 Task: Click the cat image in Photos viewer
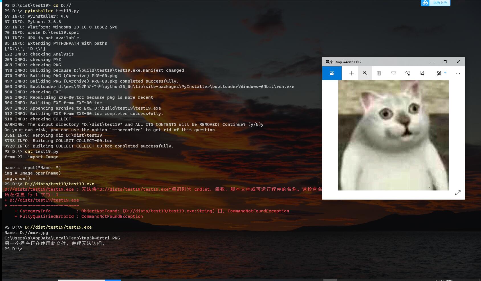(393, 135)
